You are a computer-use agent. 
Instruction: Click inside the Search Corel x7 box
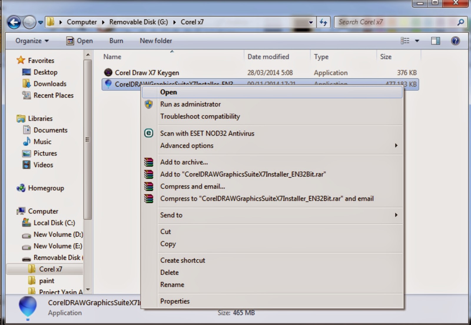[383, 22]
